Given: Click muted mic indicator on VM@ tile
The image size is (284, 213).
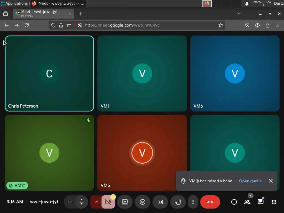Looking at the screenshot, I should click(88, 120).
